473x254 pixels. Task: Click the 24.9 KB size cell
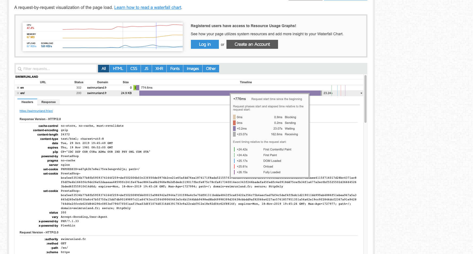(x=126, y=93)
